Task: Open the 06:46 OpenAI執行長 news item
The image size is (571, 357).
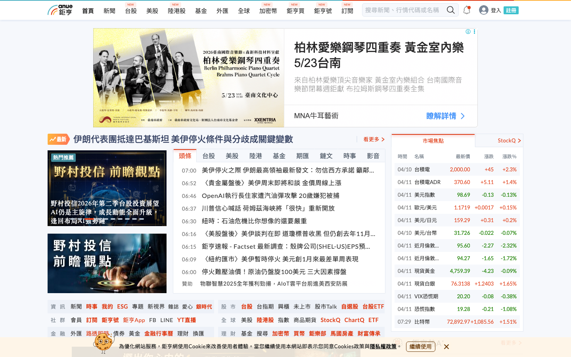Action: pyautogui.click(x=270, y=196)
